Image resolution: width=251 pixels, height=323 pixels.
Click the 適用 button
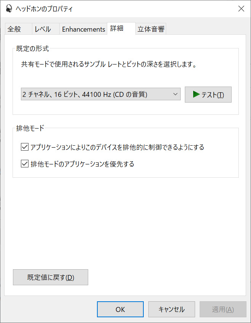tap(223, 309)
